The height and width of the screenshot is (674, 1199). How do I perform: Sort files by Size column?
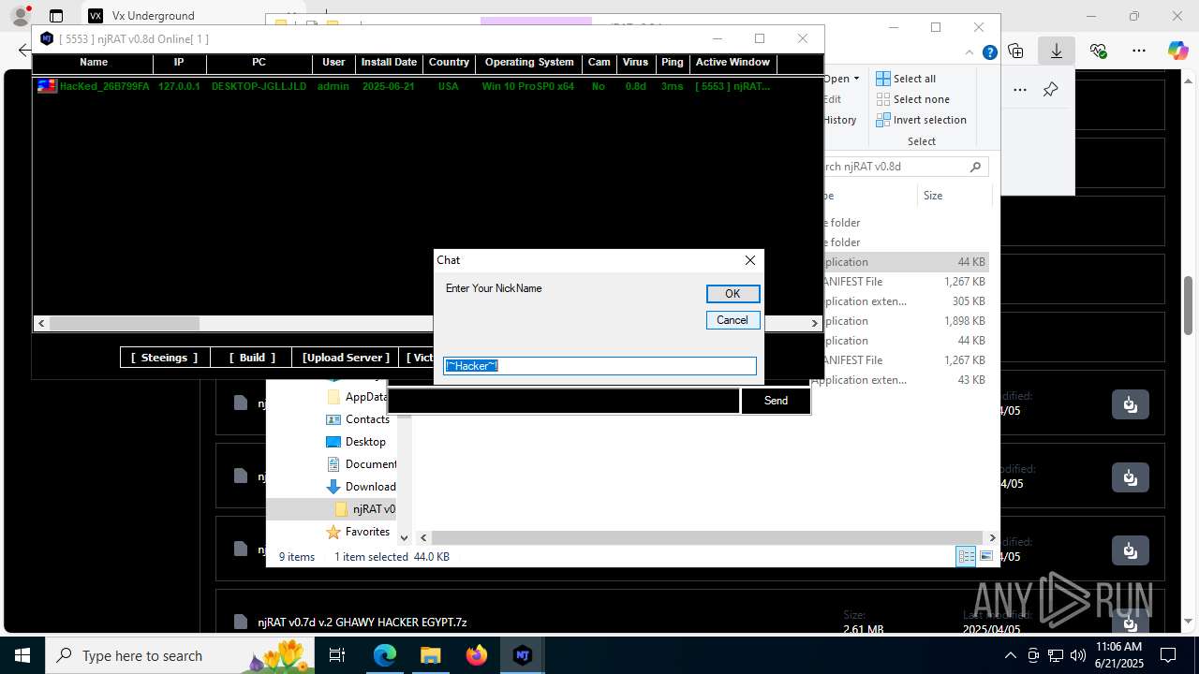click(x=954, y=196)
